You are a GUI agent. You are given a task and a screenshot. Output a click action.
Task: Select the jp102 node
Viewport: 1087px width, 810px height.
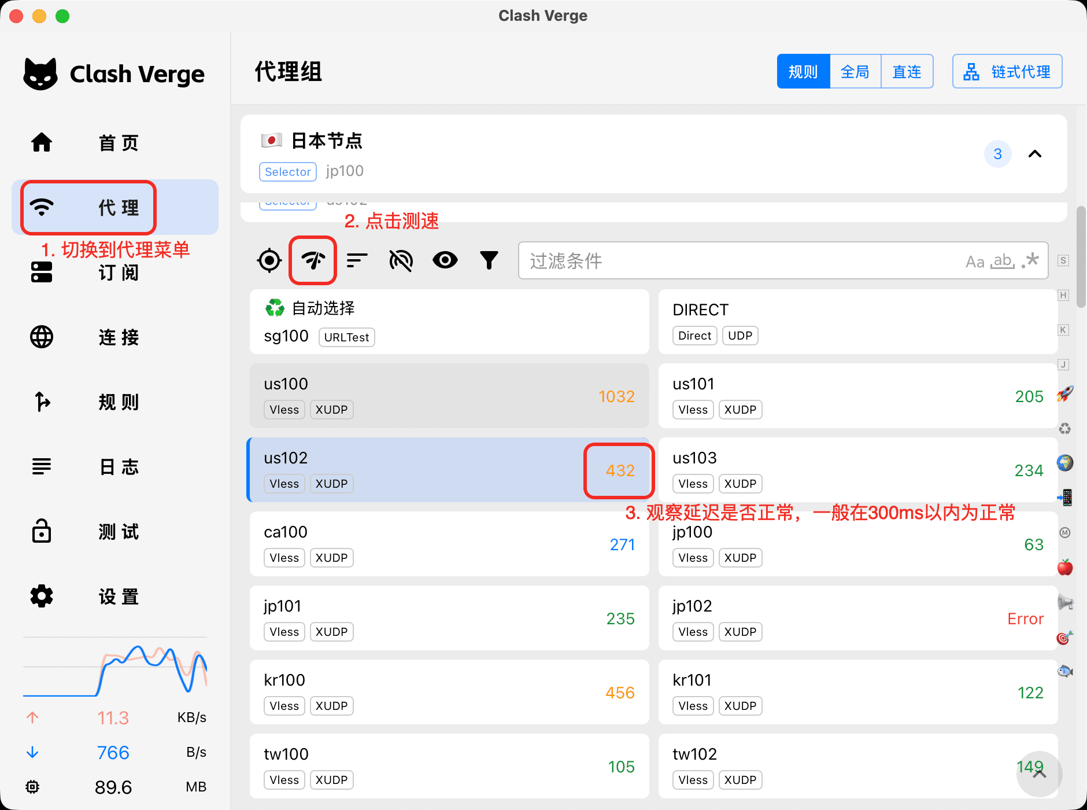858,618
